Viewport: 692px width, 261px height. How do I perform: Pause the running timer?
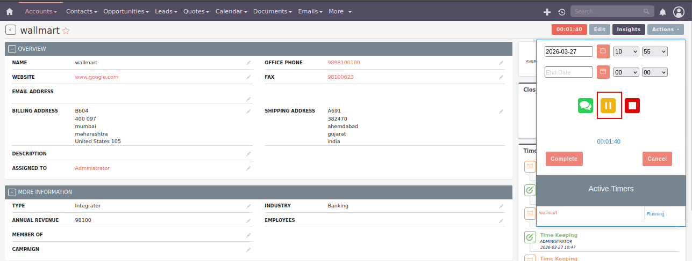608,106
